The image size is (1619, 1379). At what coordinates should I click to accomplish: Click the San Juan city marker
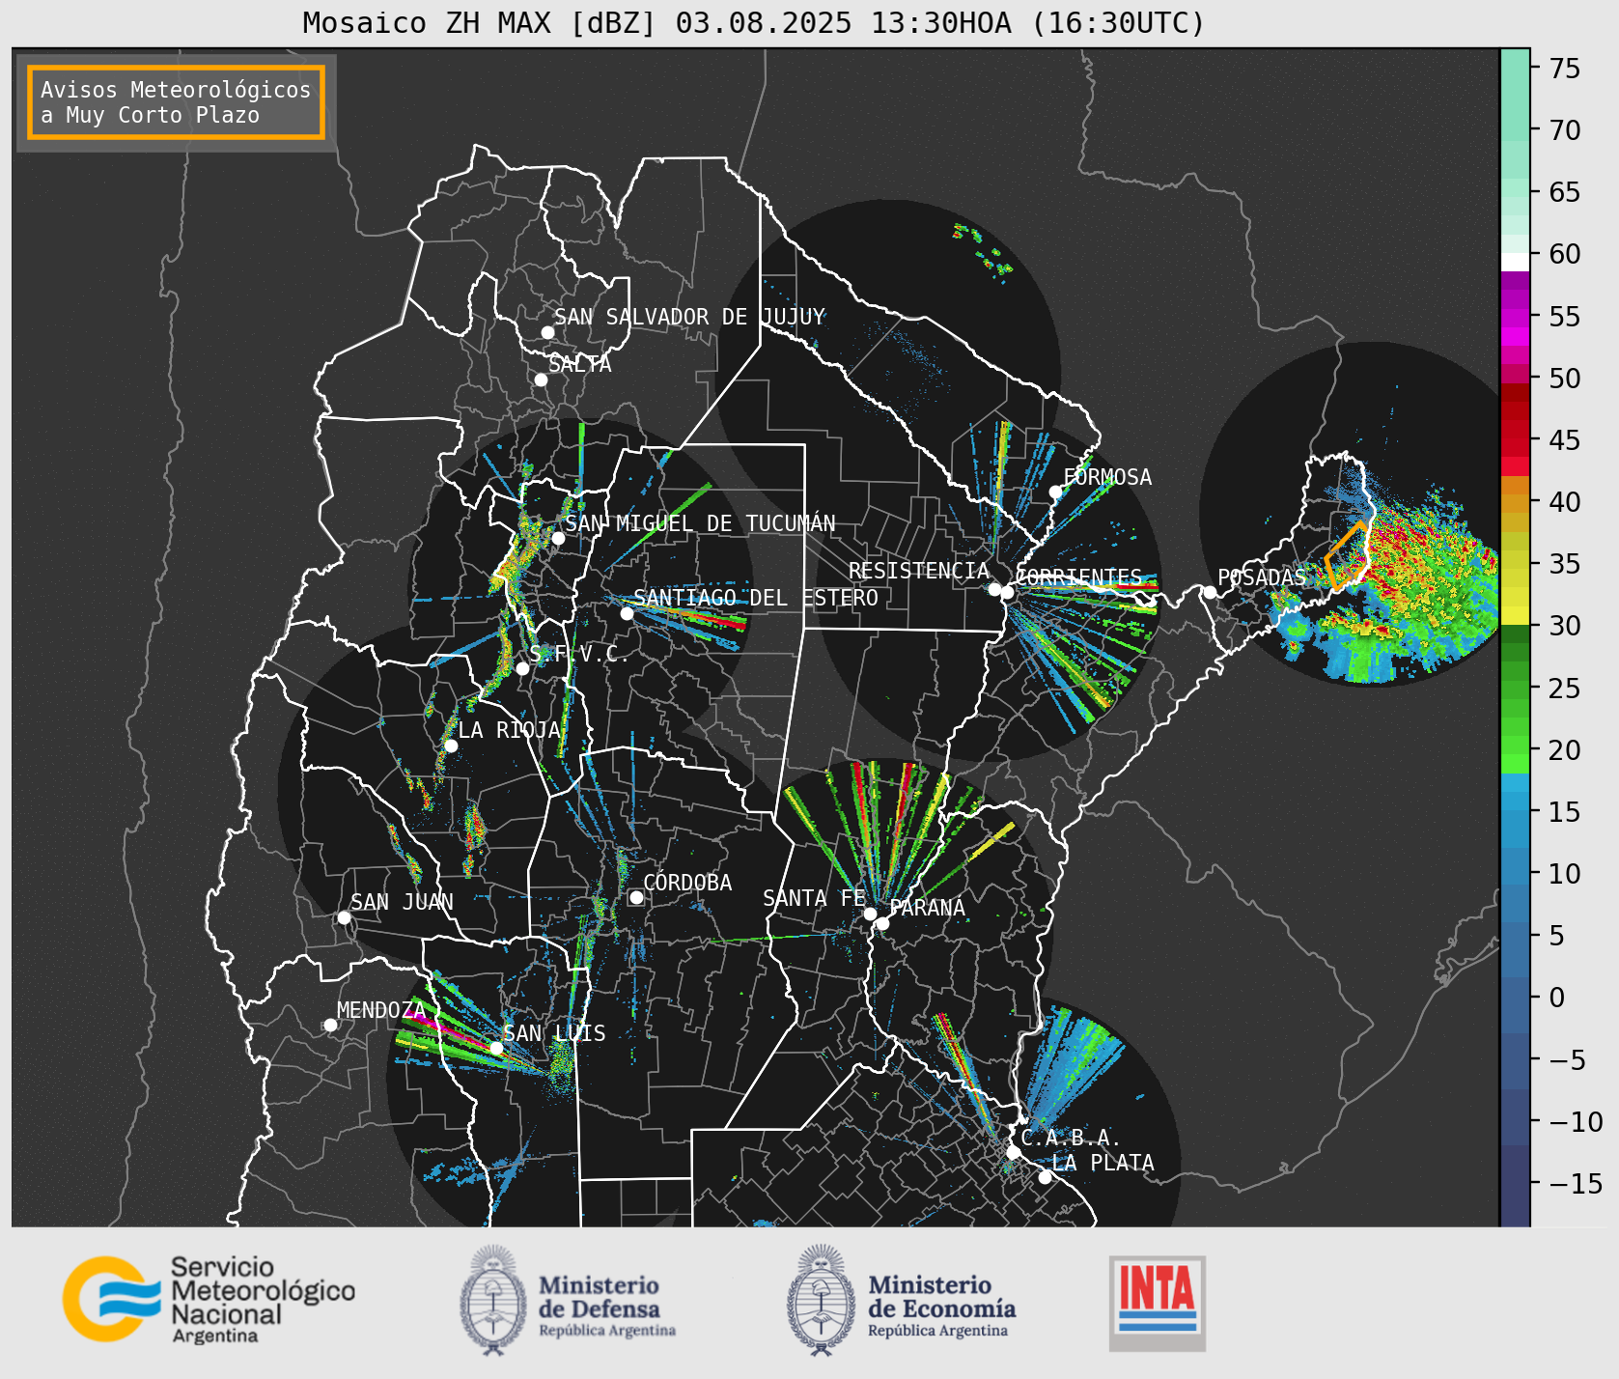[x=344, y=917]
